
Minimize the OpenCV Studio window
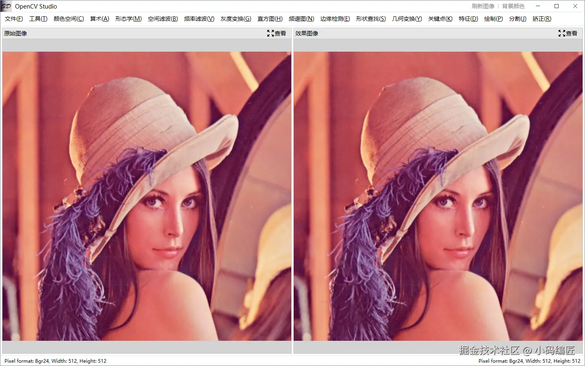click(x=538, y=6)
